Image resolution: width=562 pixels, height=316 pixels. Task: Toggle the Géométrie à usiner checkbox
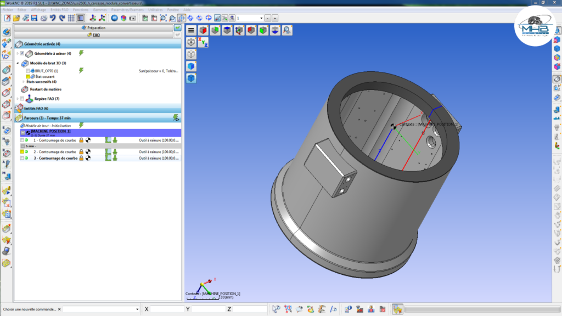(22, 53)
